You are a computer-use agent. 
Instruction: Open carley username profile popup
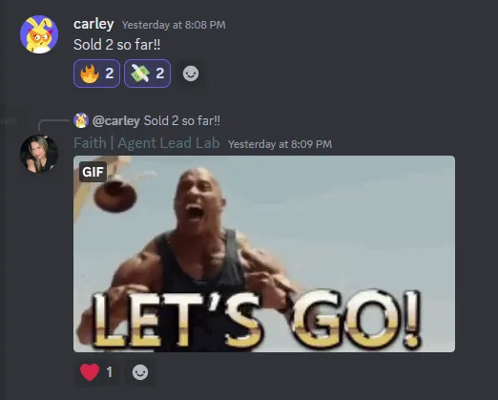coord(93,24)
